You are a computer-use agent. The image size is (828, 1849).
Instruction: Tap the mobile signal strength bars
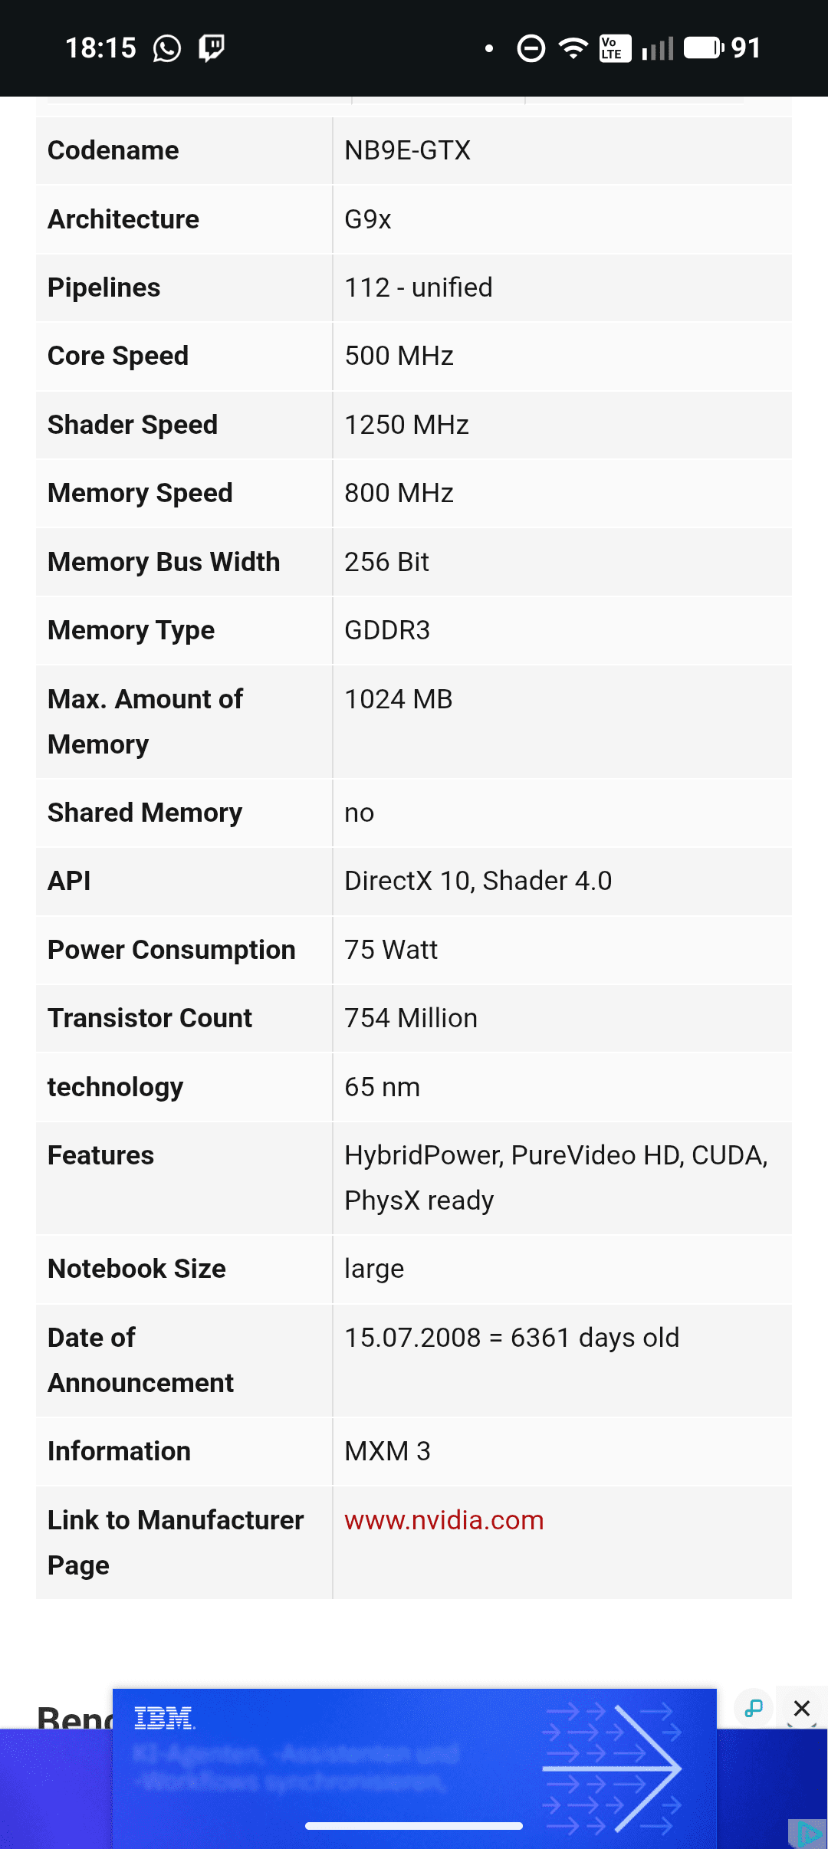(658, 48)
